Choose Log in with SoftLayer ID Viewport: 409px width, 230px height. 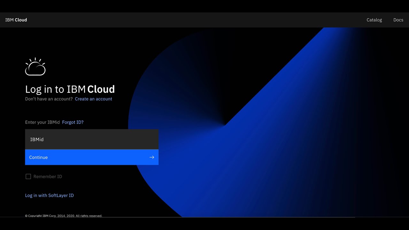[50, 195]
